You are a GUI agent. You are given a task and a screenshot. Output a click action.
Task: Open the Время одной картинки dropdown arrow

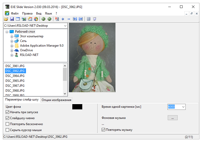point(183,107)
